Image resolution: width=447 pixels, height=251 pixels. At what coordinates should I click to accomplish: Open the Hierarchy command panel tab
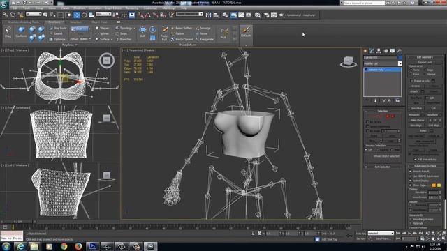click(379, 51)
